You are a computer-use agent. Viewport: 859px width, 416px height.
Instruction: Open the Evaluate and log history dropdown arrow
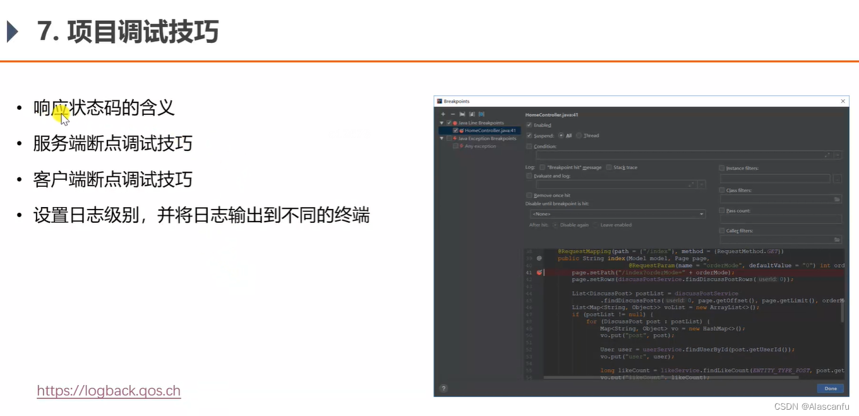(701, 185)
